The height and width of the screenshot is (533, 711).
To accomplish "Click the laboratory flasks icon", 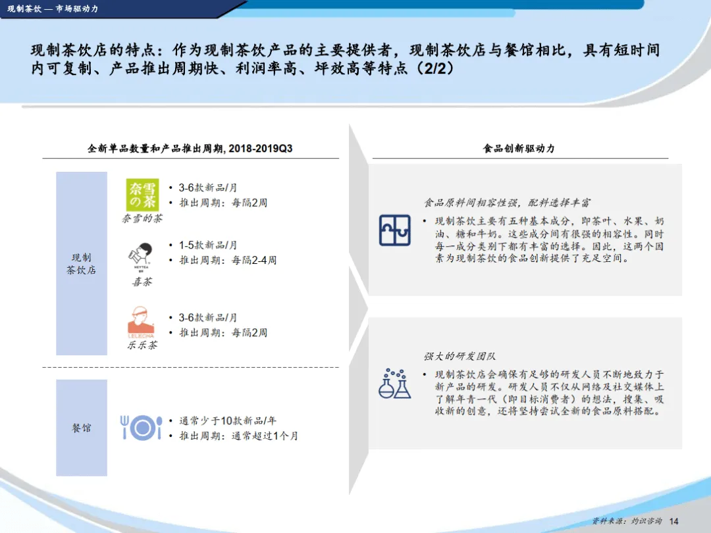I will [394, 384].
